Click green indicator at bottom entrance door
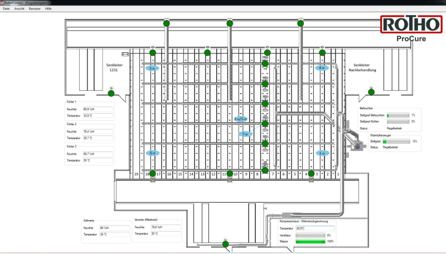This screenshot has height=254, width=446. click(226, 244)
